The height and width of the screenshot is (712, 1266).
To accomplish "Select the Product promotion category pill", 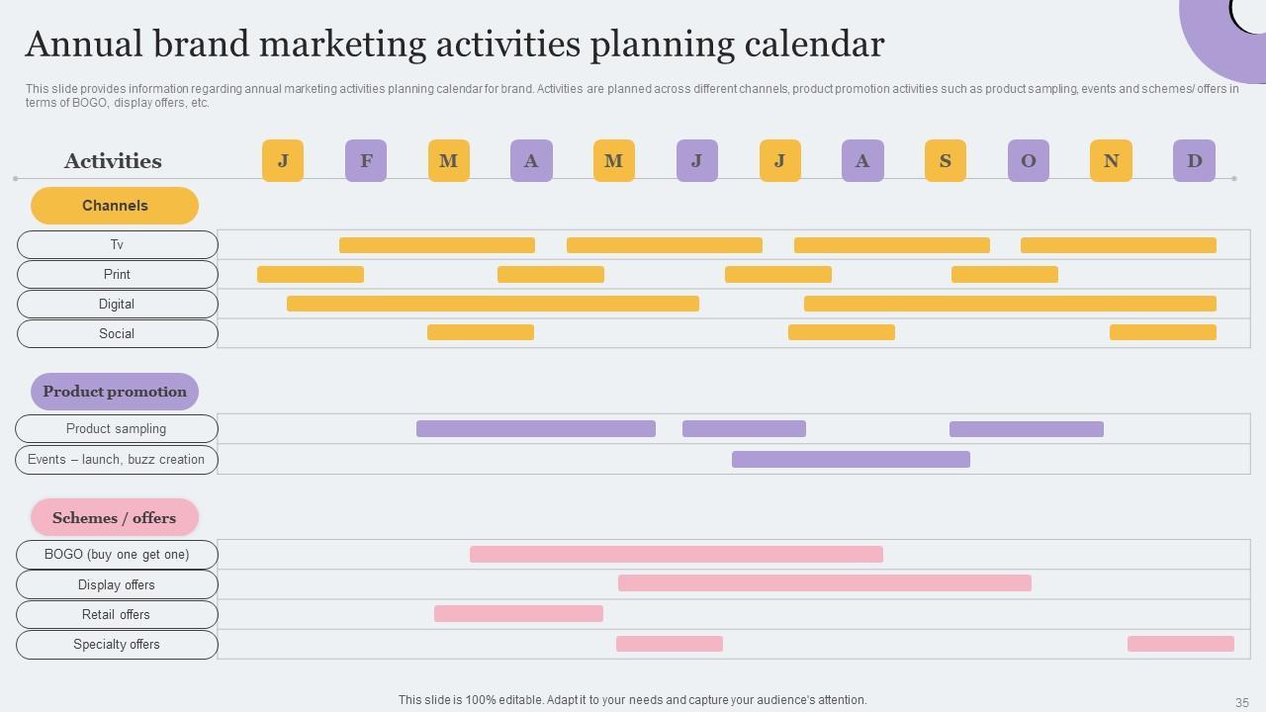I will [115, 392].
